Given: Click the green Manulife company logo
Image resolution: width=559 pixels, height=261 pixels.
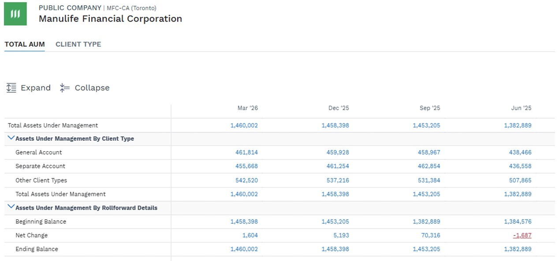Looking at the screenshot, I should tap(15, 14).
